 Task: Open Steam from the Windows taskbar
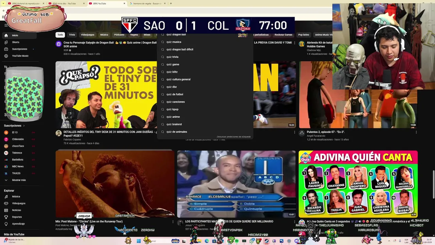point(266,241)
